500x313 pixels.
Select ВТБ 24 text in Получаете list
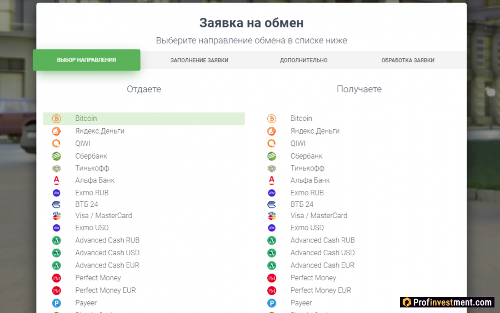pyautogui.click(x=302, y=204)
